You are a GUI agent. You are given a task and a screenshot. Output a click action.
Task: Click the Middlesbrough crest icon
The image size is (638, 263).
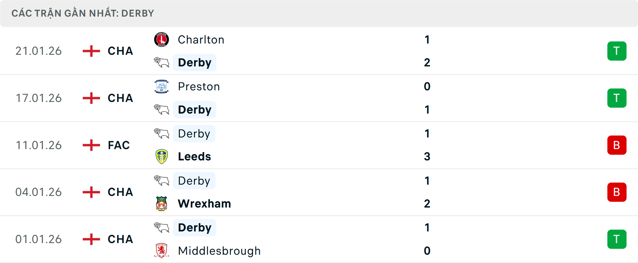pos(161,251)
